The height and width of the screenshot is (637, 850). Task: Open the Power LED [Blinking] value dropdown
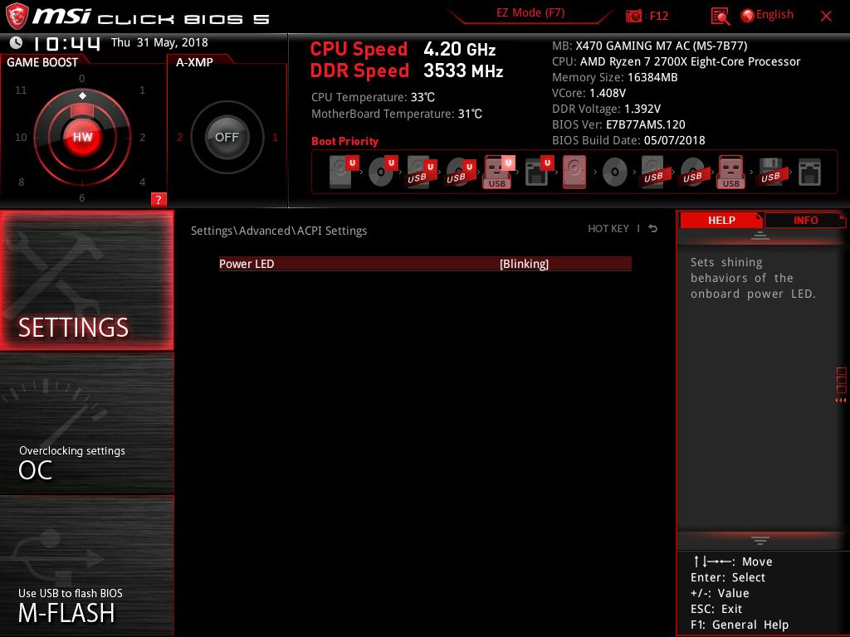click(x=524, y=264)
